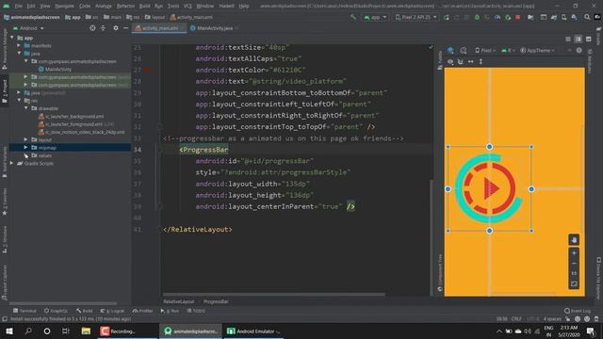
Task: Click the zoom in plus button in preview
Action: (x=574, y=253)
